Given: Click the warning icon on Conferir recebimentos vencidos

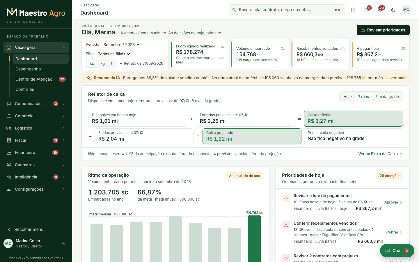Looking at the screenshot, I should [286, 225].
